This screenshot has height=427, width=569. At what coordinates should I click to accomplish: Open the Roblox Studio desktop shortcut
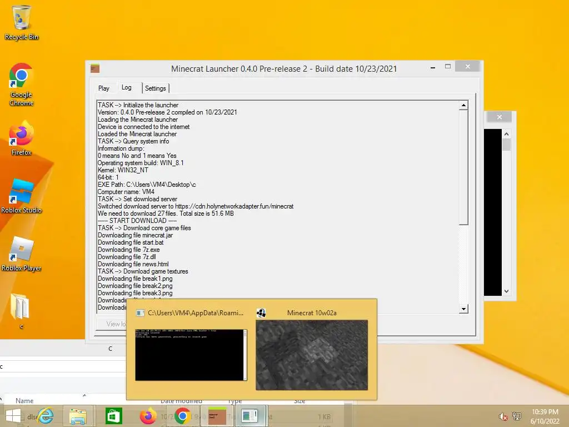click(x=21, y=195)
